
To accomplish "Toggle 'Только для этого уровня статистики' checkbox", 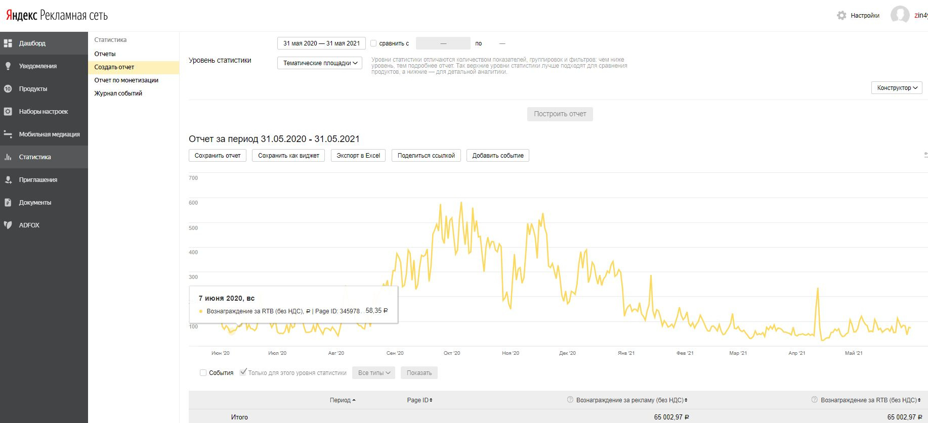I will coord(243,372).
